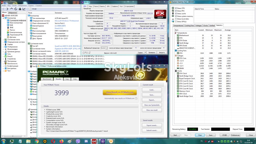The image size is (256, 144).
Task: Switch to the Temperatures tab in Stability Test
Action: [x=178, y=26]
